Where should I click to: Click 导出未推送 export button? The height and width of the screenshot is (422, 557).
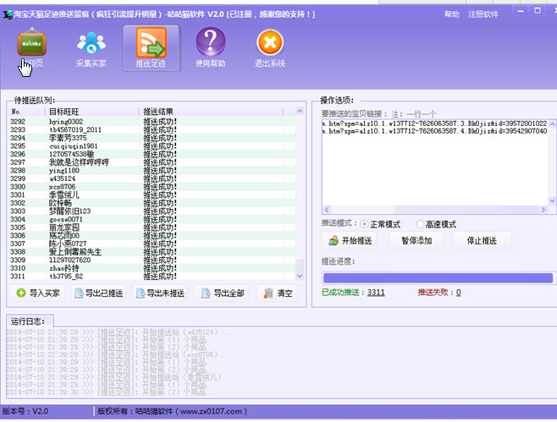click(x=160, y=293)
